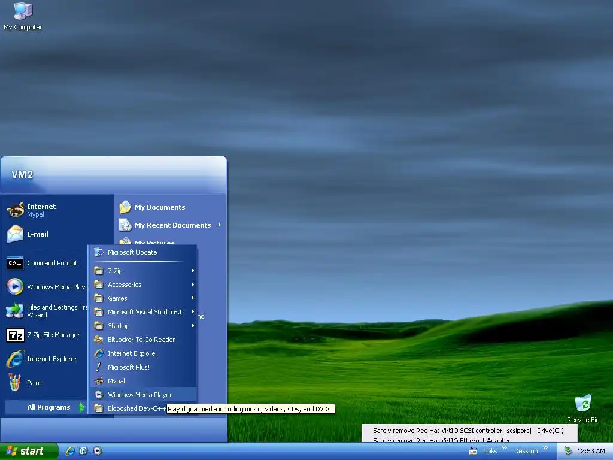Screen dimensions: 613x460
Task: Expand the 7-Zip program folder
Action: pyautogui.click(x=144, y=270)
